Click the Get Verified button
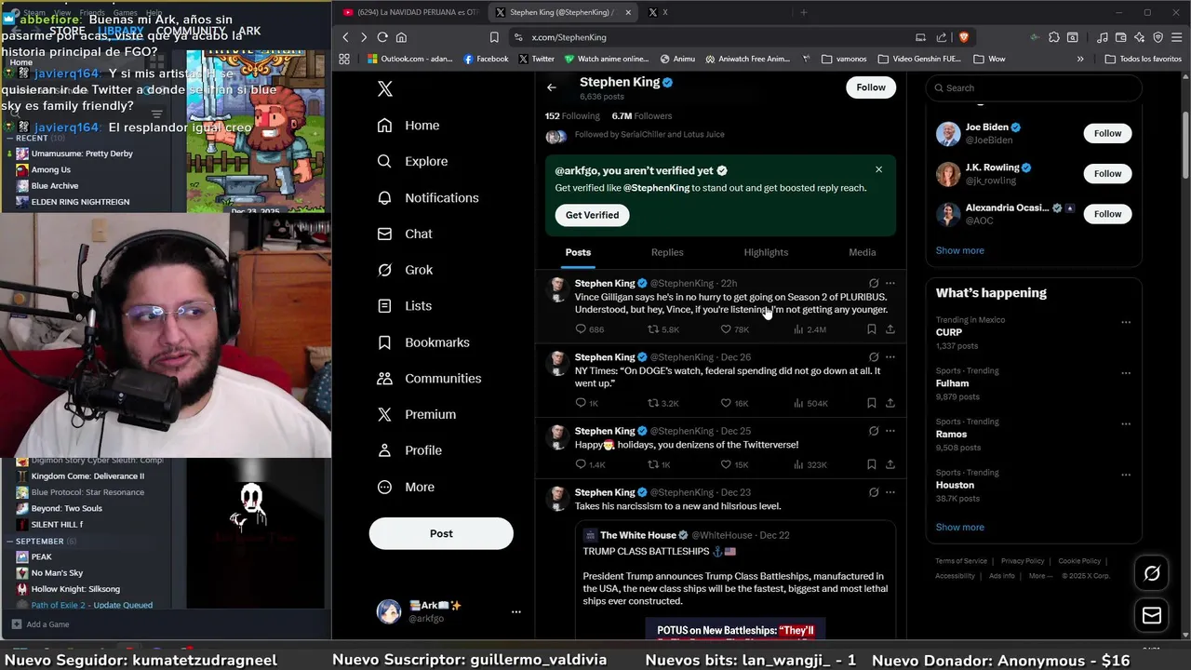1191x670 pixels. pyautogui.click(x=592, y=215)
